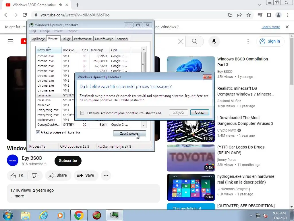294x221 pixels.
Task: Reload the YouTube page
Action: [25, 15]
